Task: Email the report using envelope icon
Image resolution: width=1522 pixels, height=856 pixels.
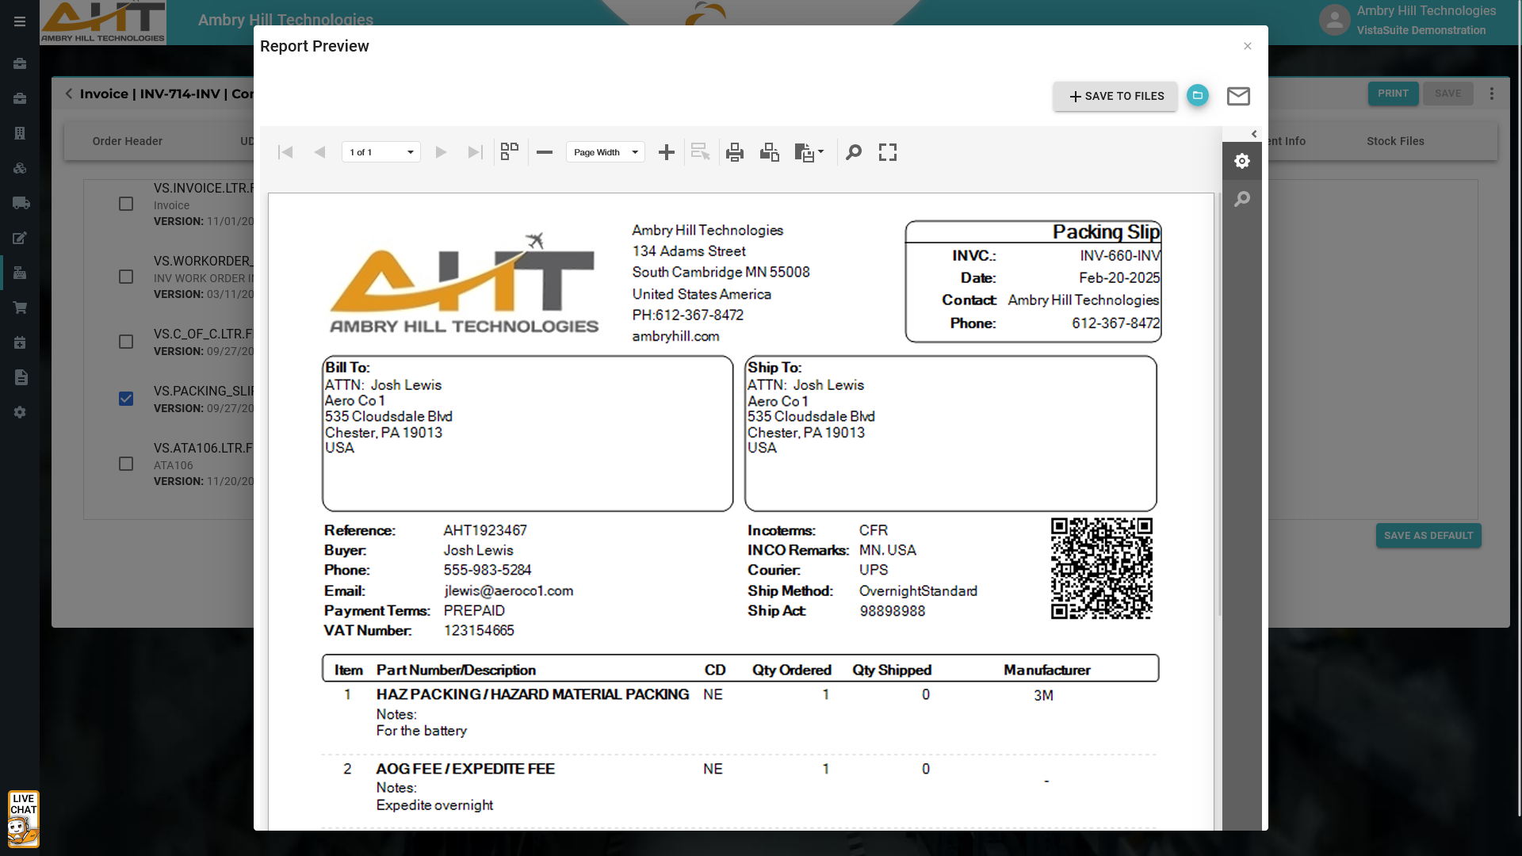Action: 1238,96
